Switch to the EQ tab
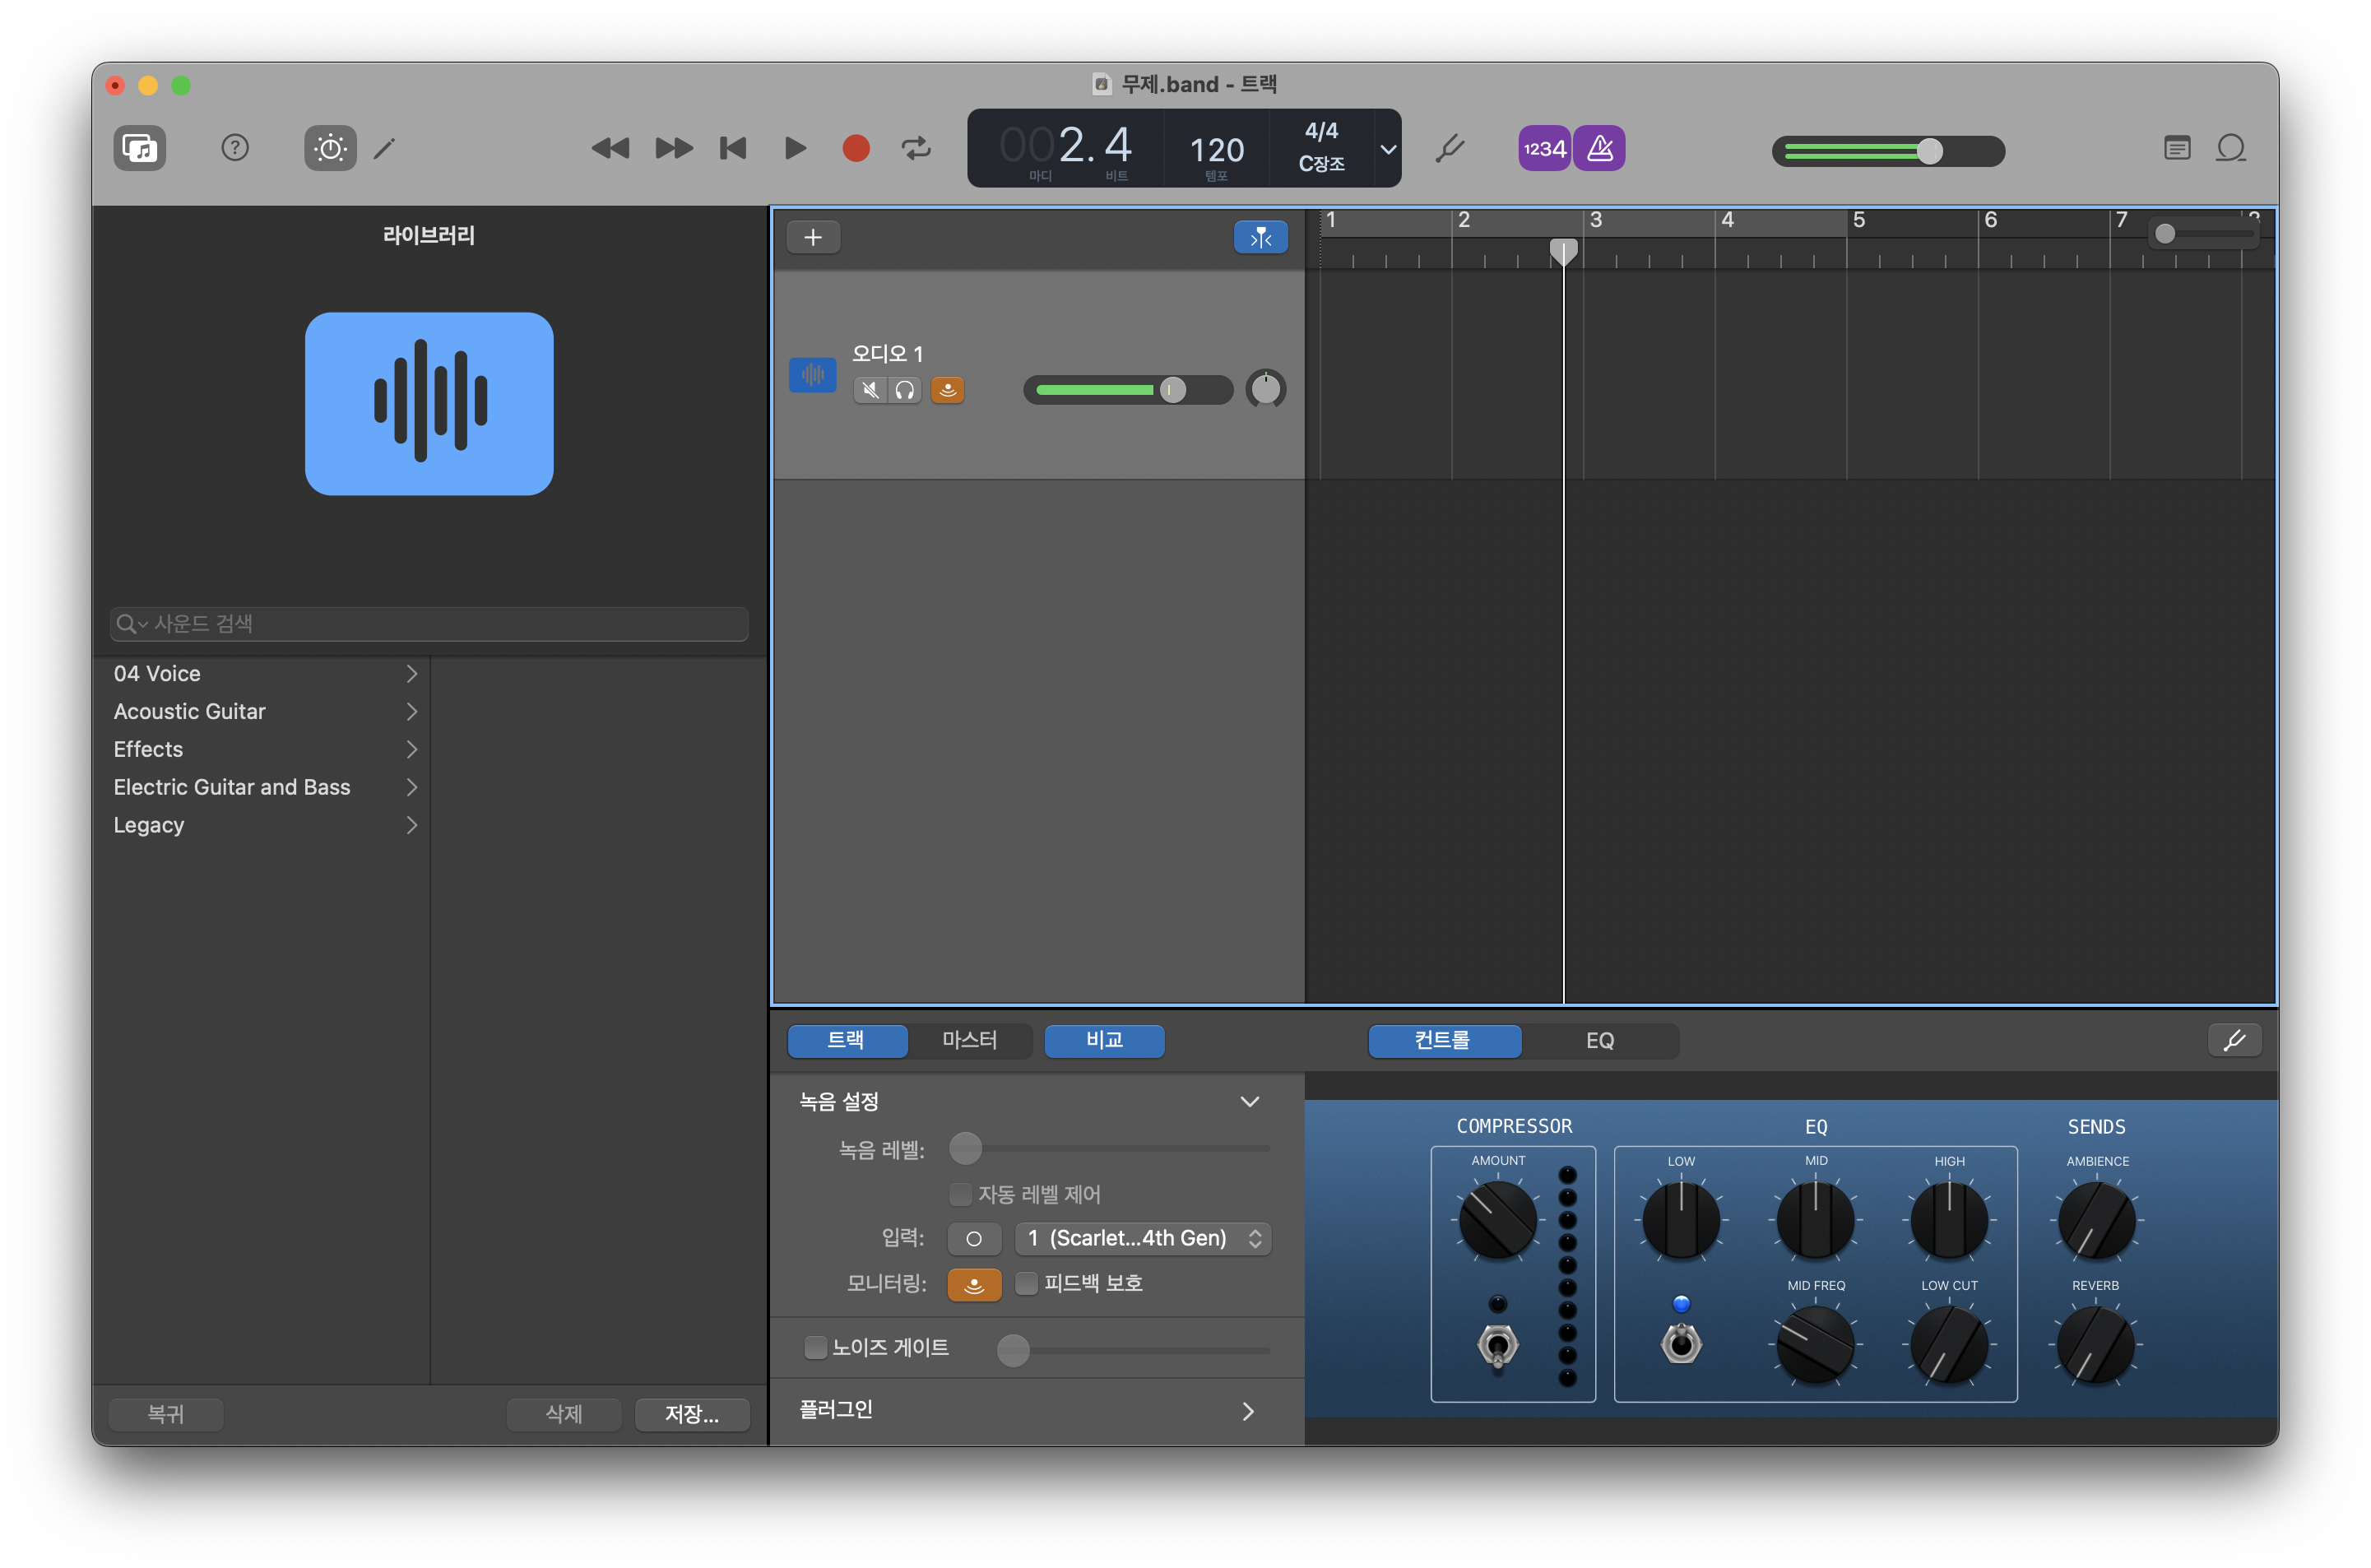The height and width of the screenshot is (1568, 2371). [x=1599, y=1040]
